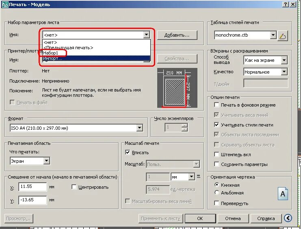Click the 'Отмена' cancel button
The image size is (301, 229).
pyautogui.click(x=233, y=218)
